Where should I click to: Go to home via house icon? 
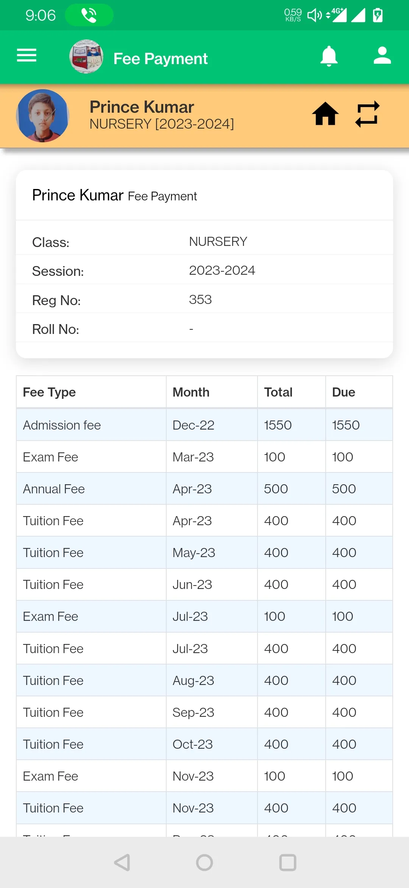325,114
